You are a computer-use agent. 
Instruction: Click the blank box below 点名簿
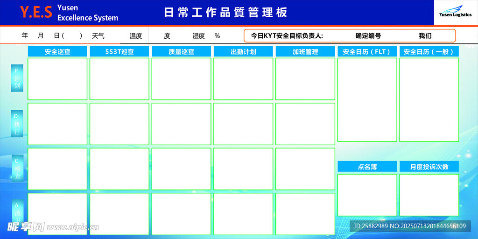tap(367, 195)
